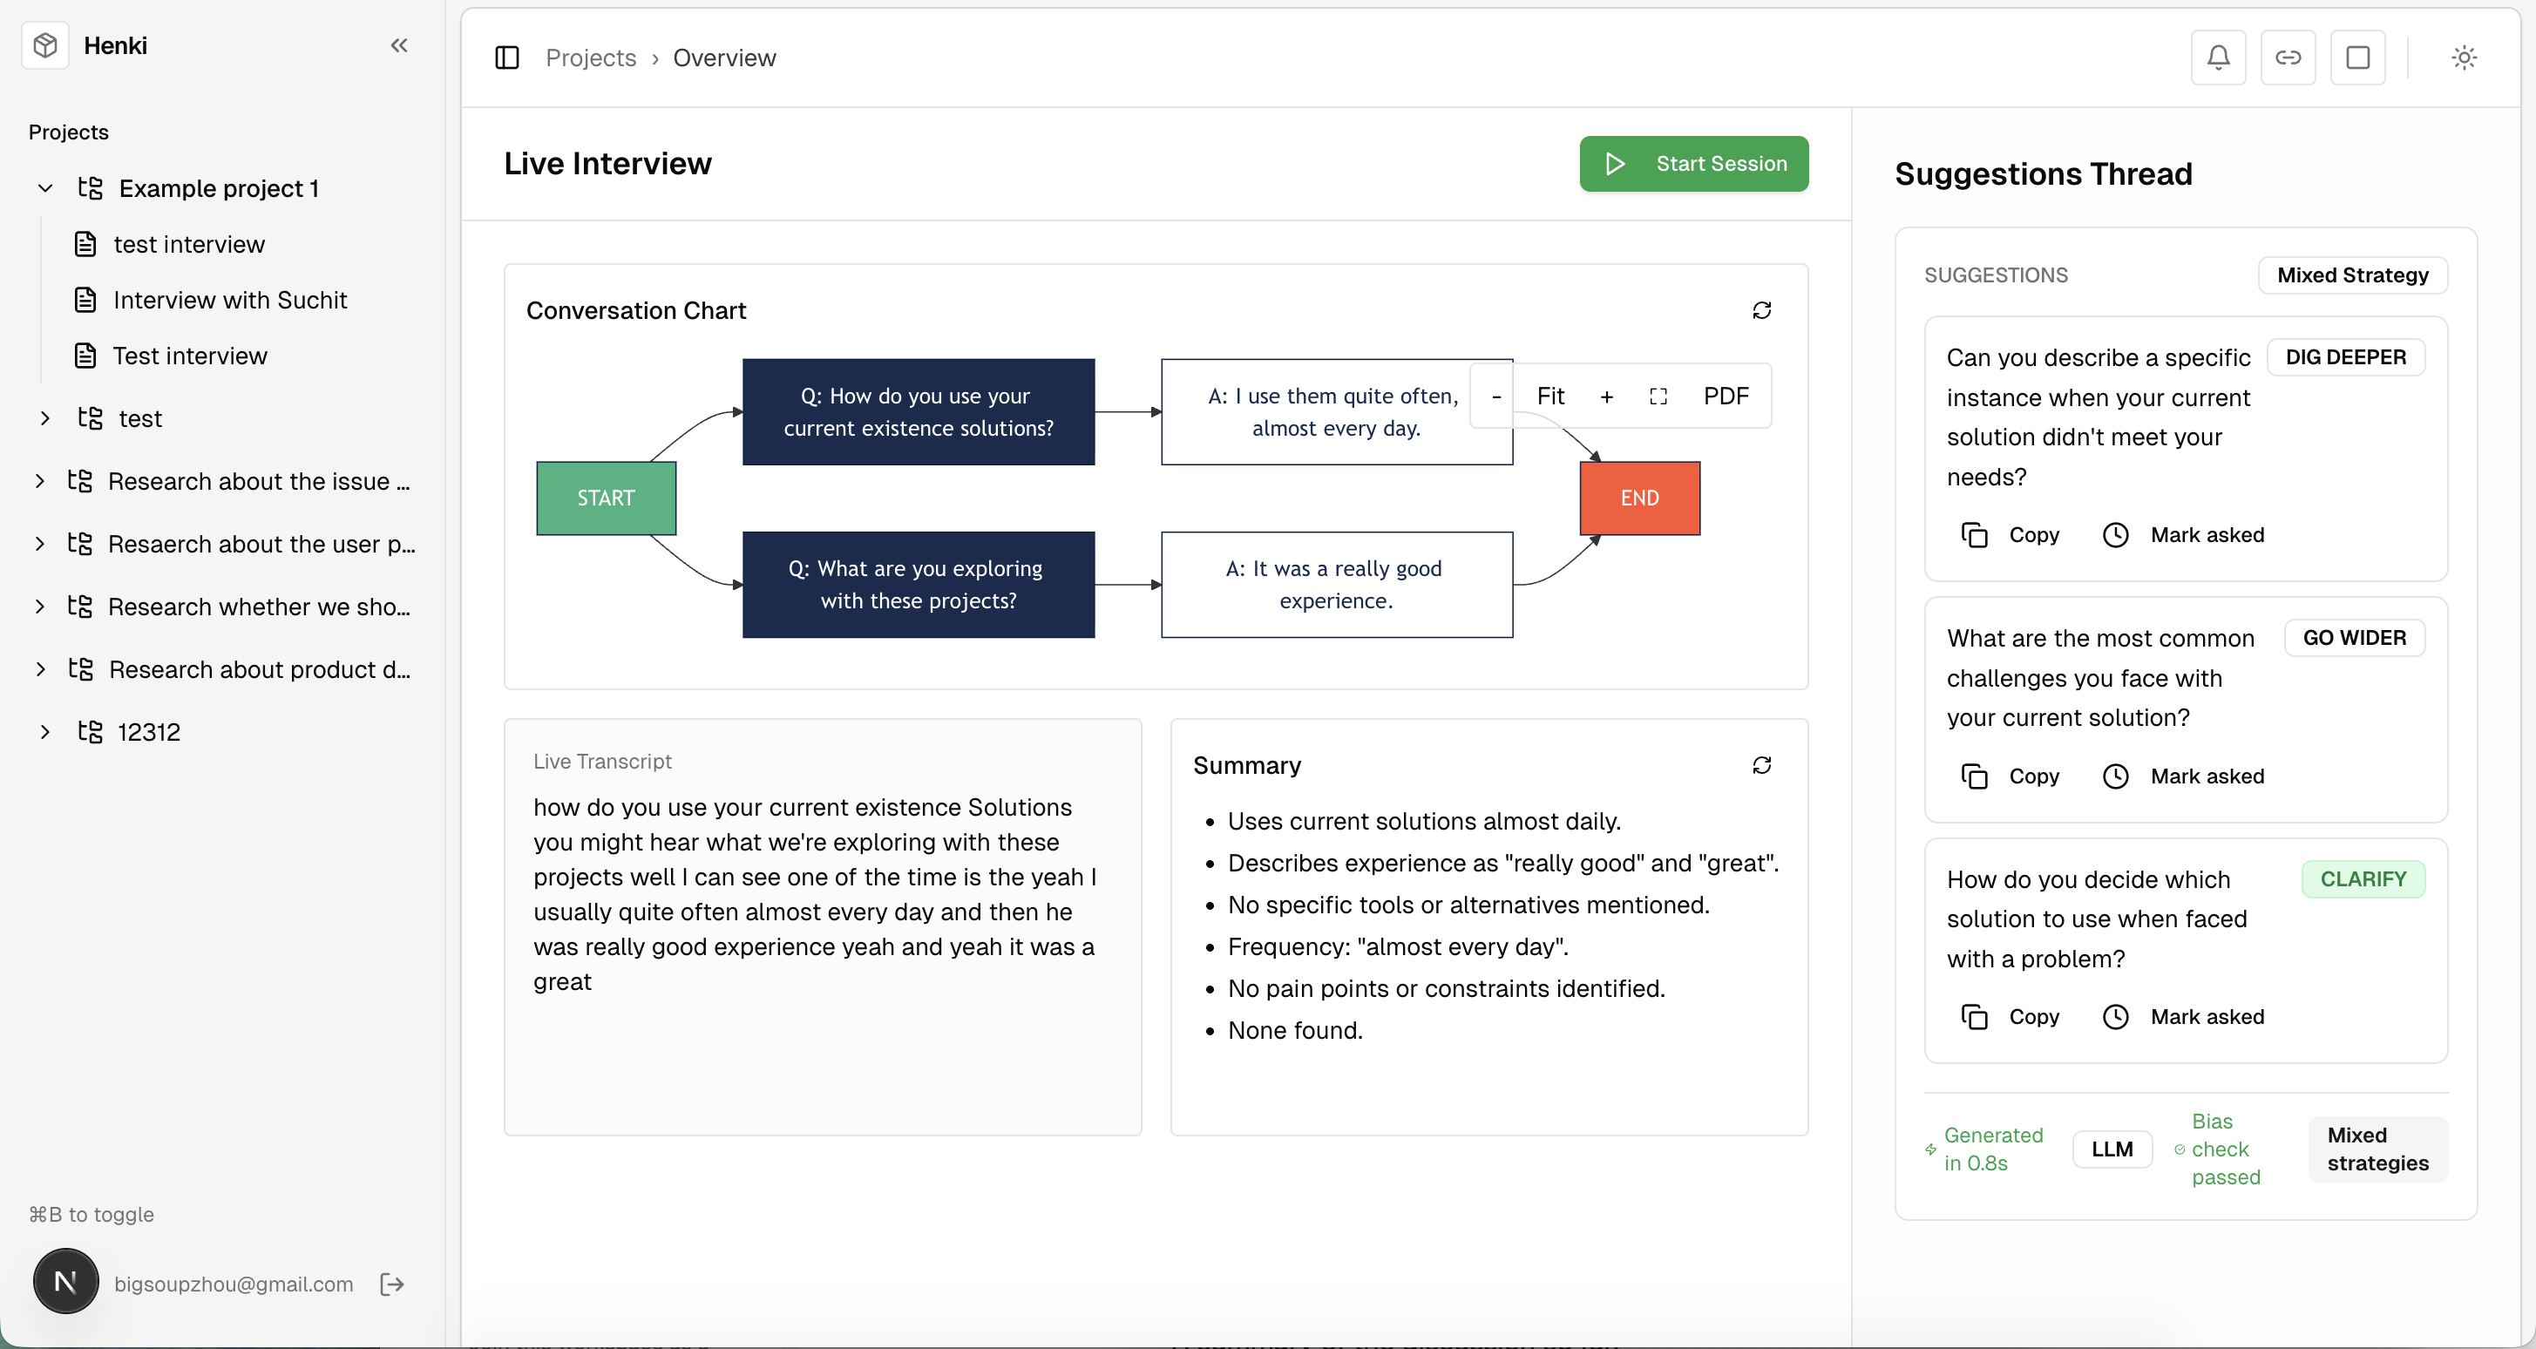The height and width of the screenshot is (1349, 2536).
Task: Mark the DIG DEEPER suggestion as asked
Action: coord(2184,536)
